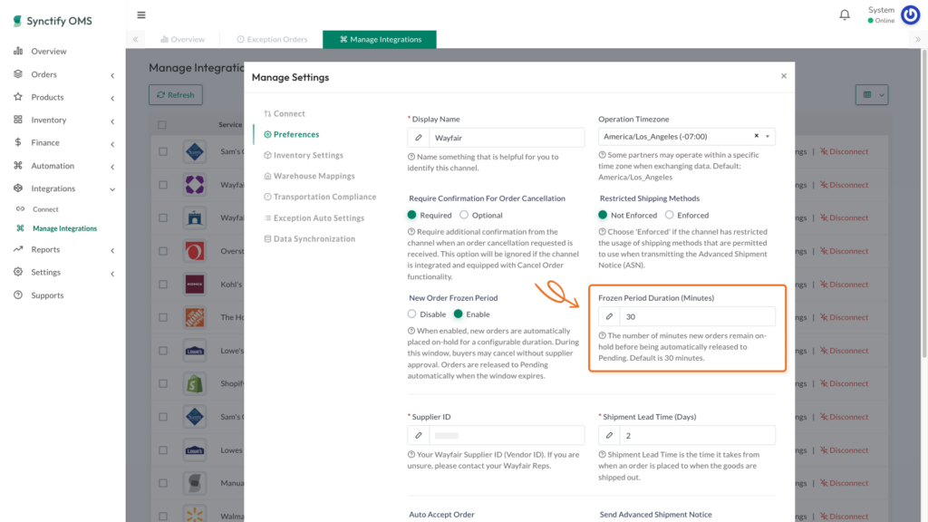Click the Inventory grid icon in sidebar

[x=18, y=120]
